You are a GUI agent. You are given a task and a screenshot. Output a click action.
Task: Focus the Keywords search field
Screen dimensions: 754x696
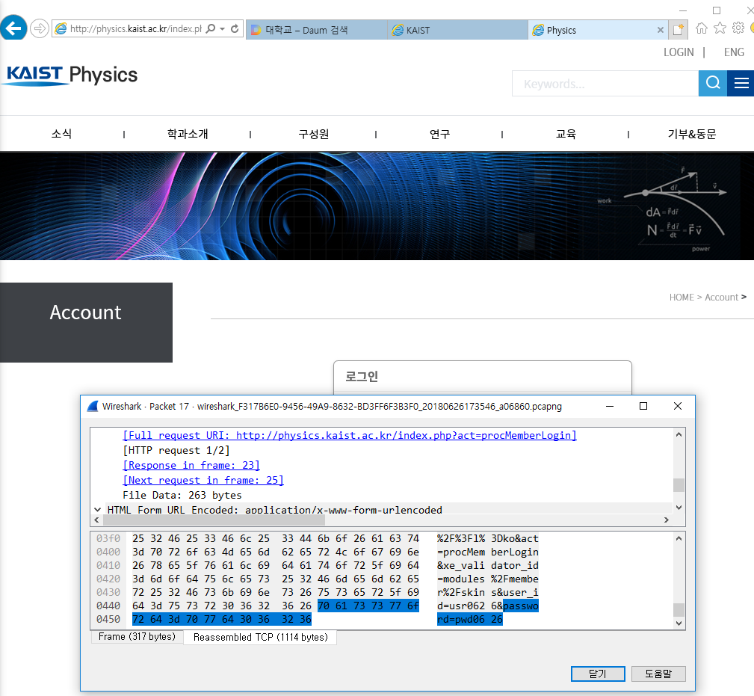click(x=605, y=84)
